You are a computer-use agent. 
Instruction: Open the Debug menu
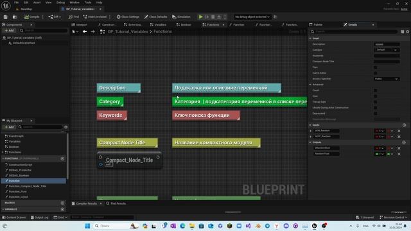click(60, 3)
